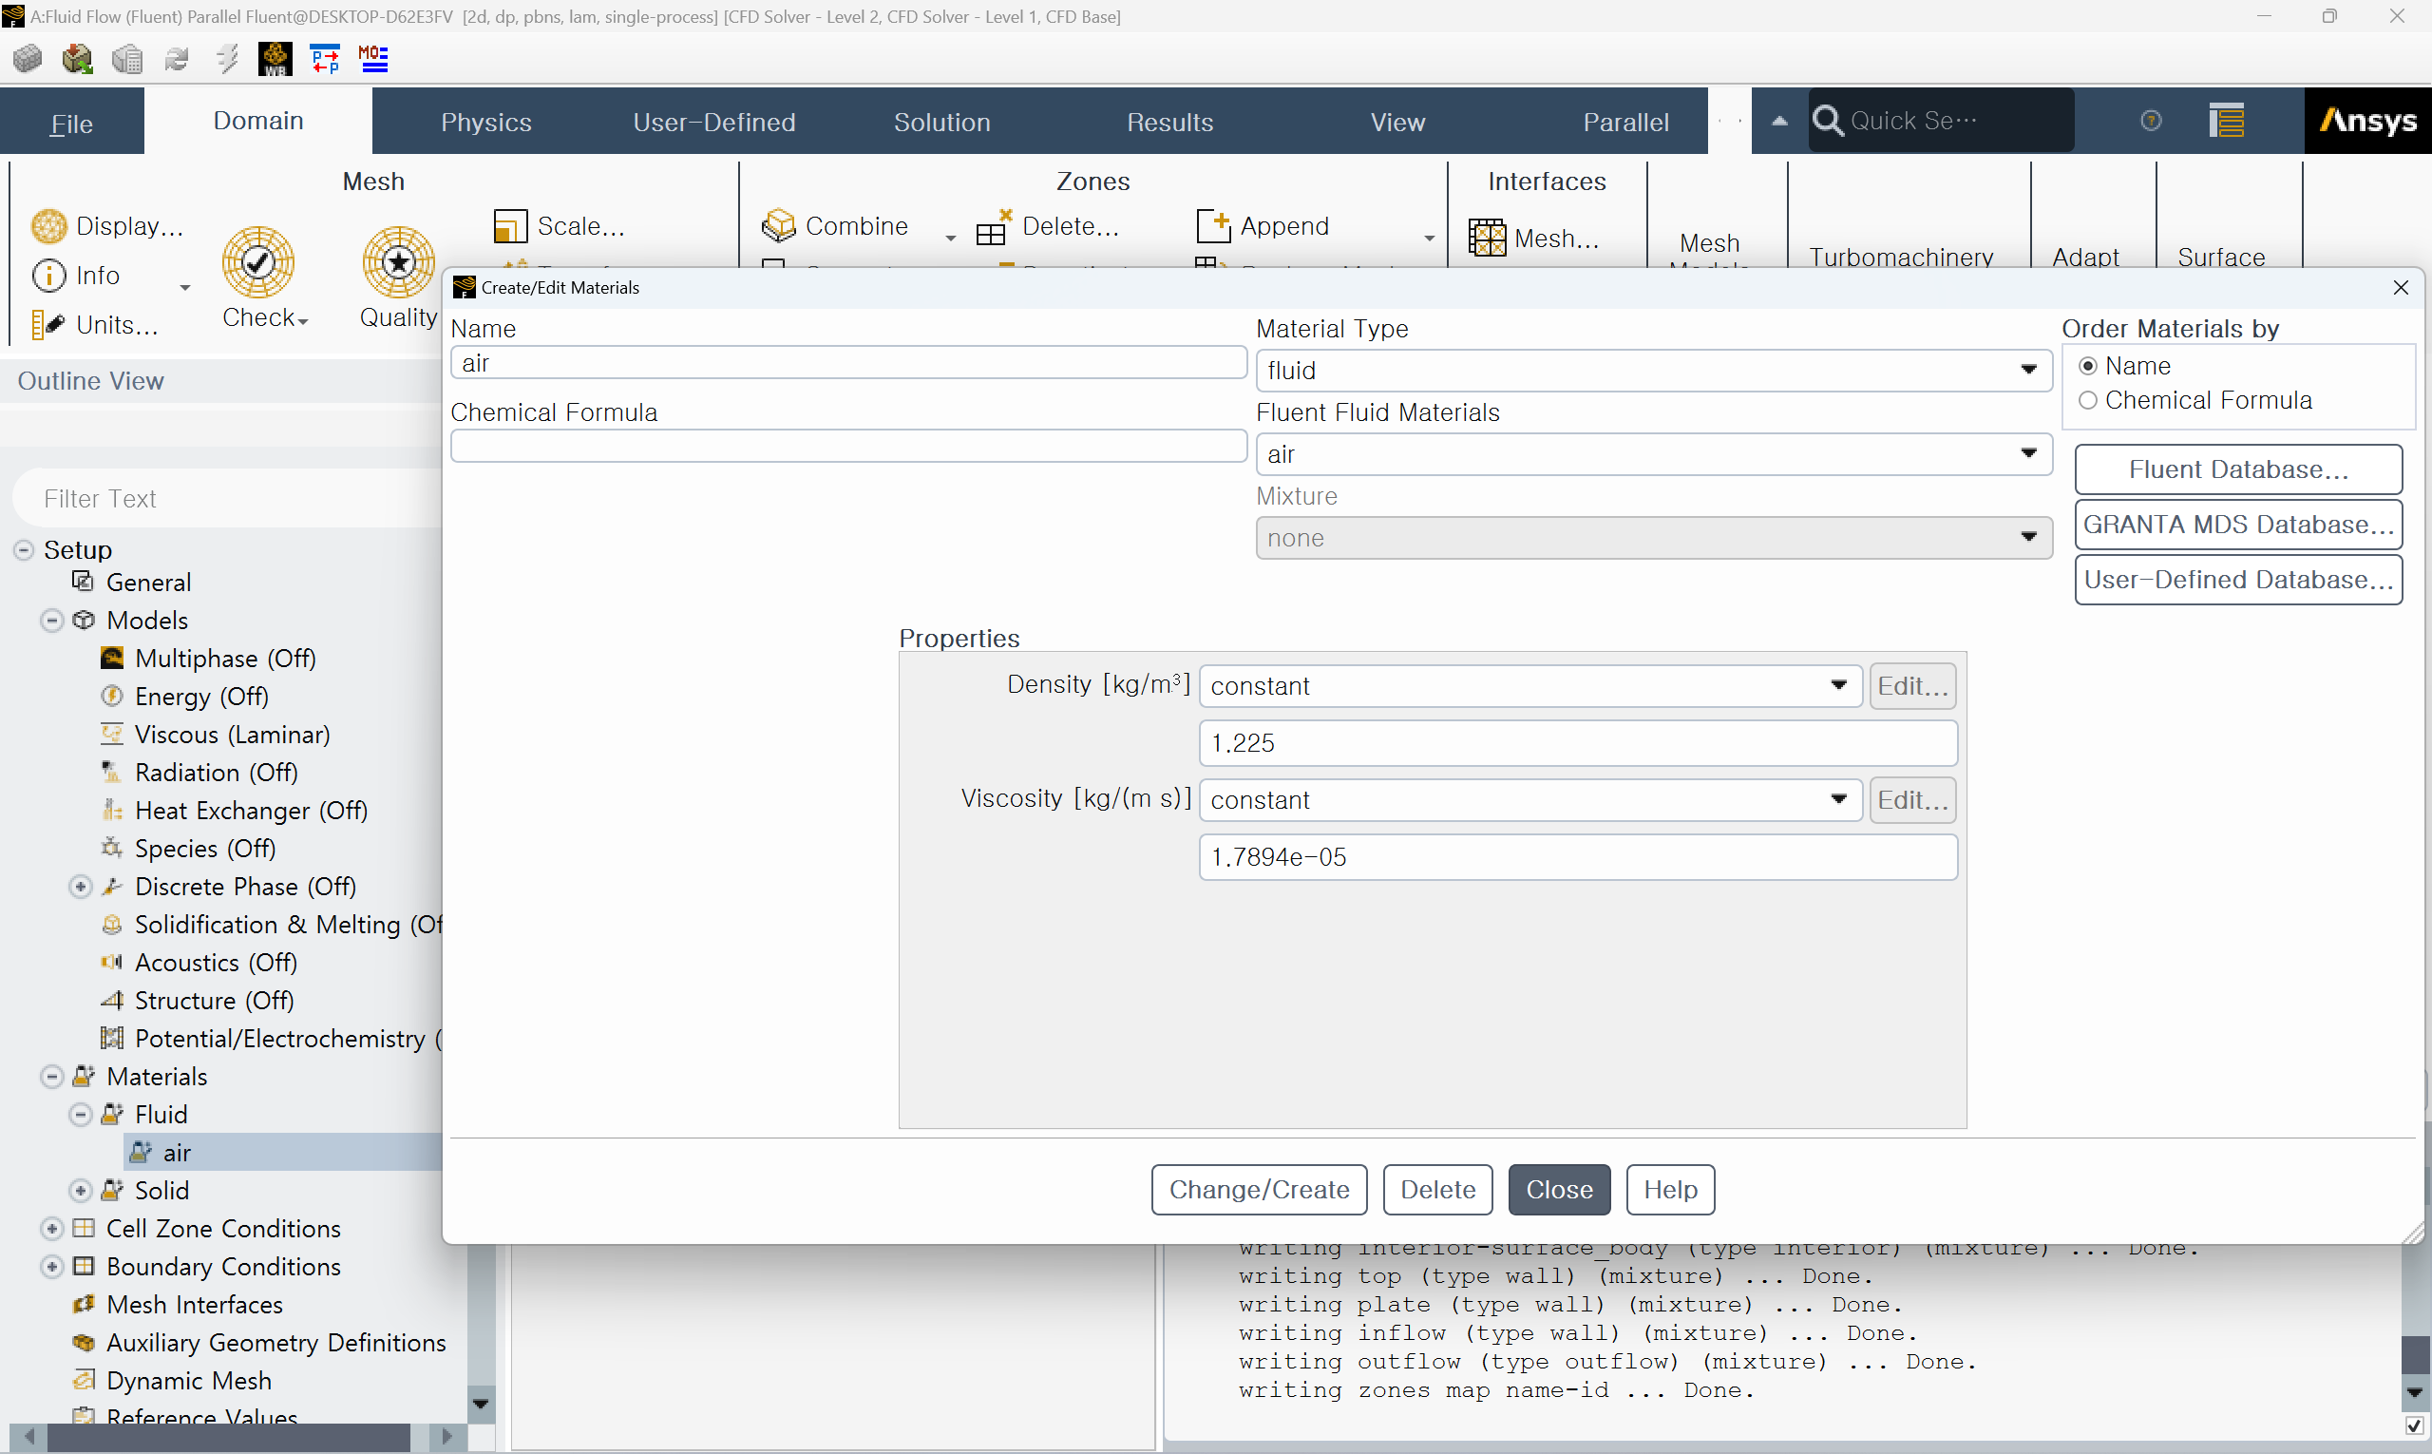2432x1454 pixels.
Task: Click the Delete zones icon
Action: pyautogui.click(x=993, y=226)
